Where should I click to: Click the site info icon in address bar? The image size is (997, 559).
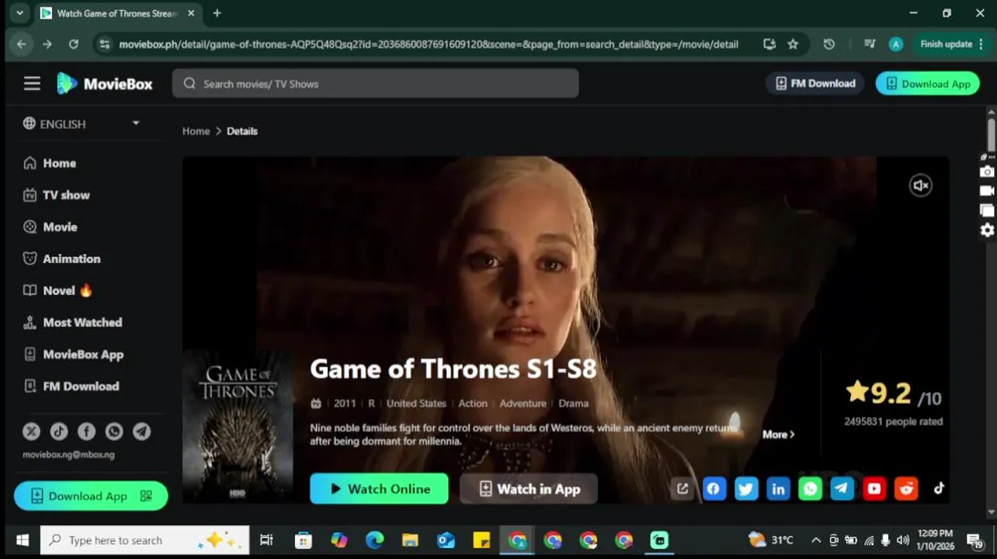pos(105,44)
